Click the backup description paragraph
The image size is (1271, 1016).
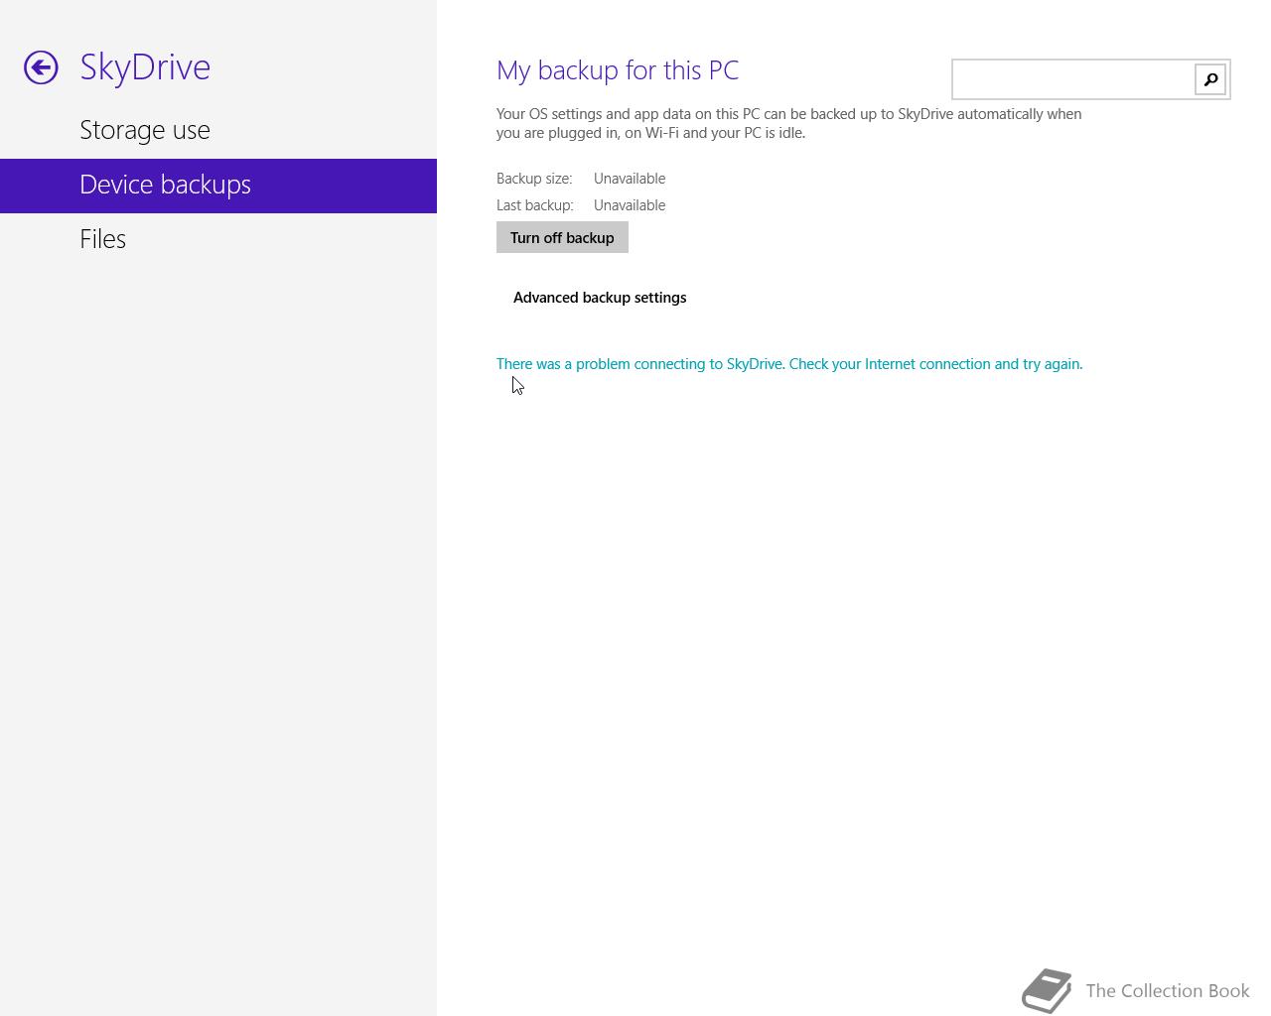pyautogui.click(x=789, y=123)
